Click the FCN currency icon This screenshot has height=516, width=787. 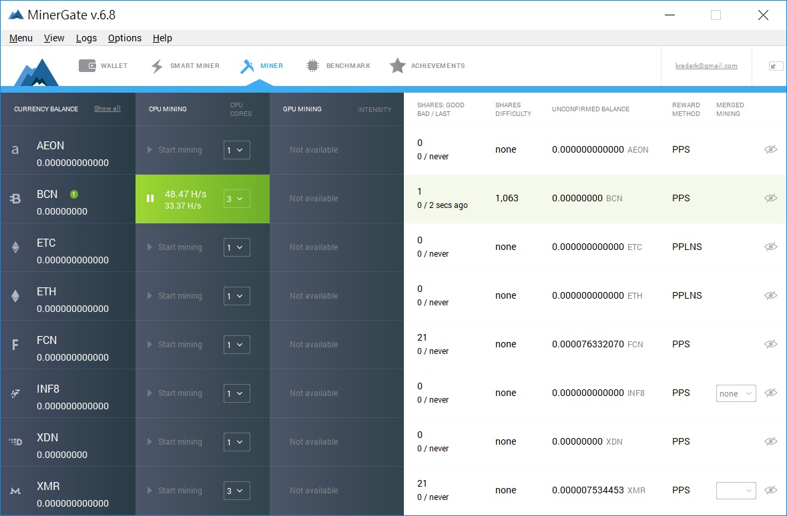(x=15, y=345)
